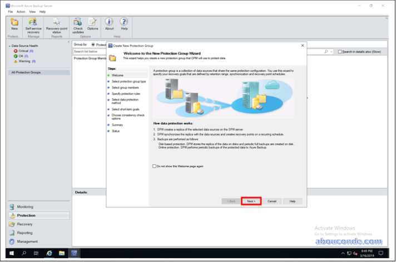Collapse the left navigation pane arrow
The width and height of the screenshot is (397, 262).
pos(68,42)
